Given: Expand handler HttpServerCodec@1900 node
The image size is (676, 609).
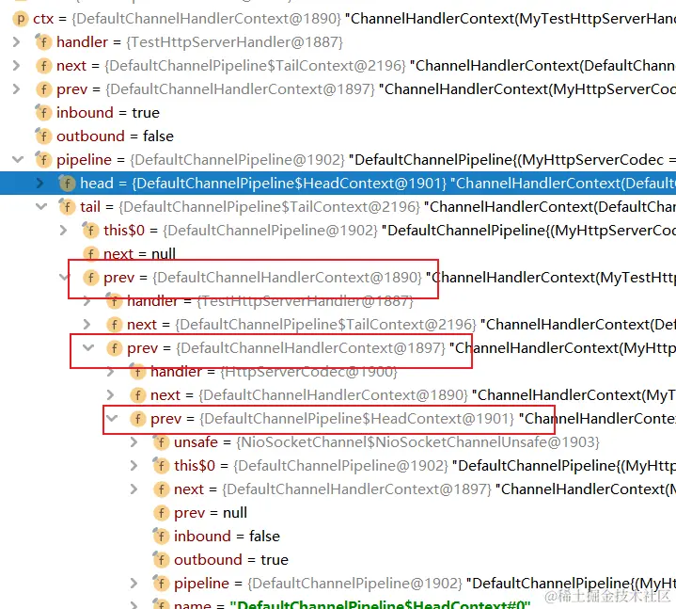Looking at the screenshot, I should point(110,372).
